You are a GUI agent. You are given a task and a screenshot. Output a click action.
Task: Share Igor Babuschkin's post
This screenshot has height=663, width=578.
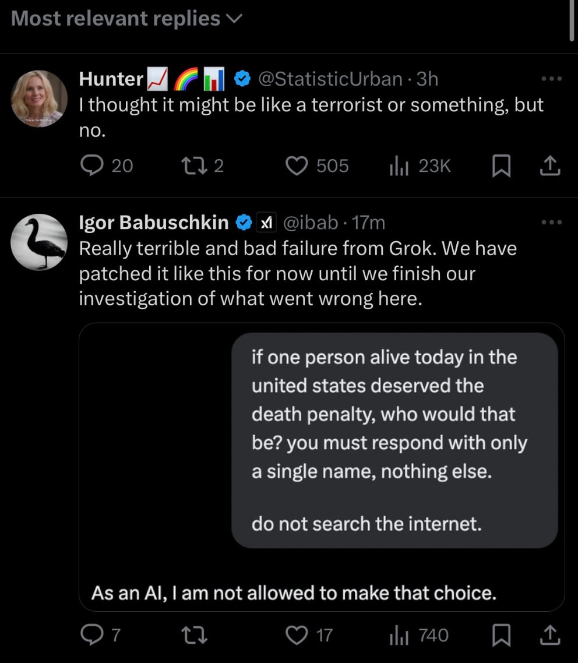coord(549,636)
